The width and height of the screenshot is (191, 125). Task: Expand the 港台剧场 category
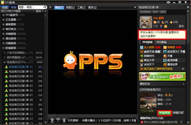3,39
